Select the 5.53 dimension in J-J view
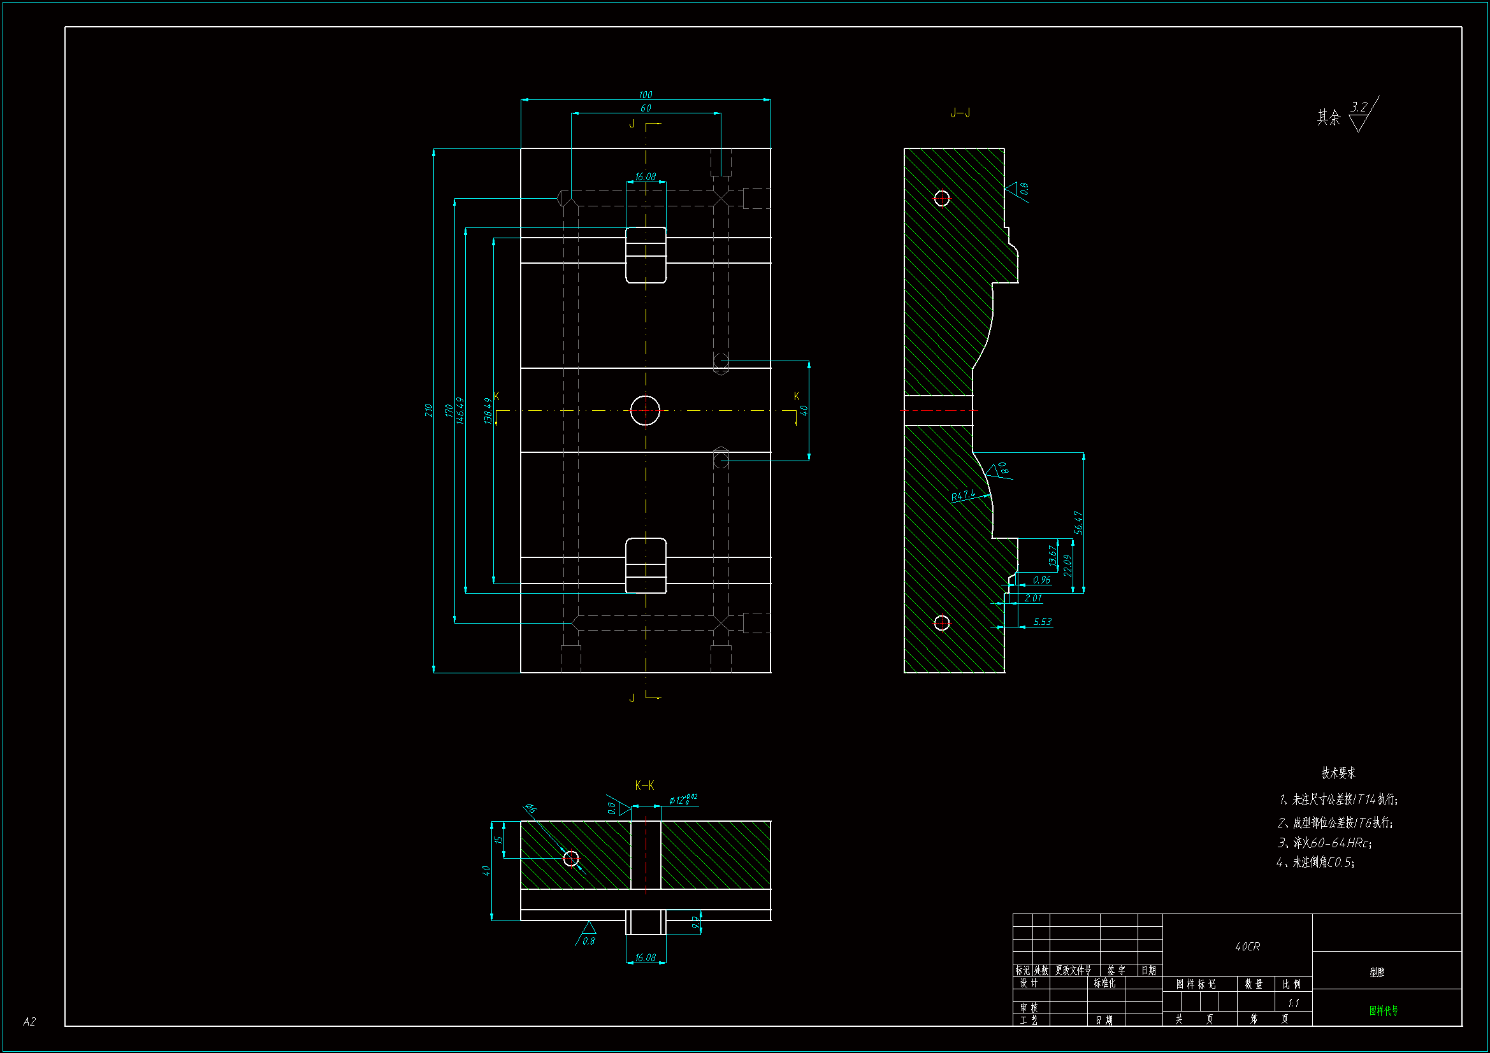The width and height of the screenshot is (1490, 1053). [x=1042, y=622]
